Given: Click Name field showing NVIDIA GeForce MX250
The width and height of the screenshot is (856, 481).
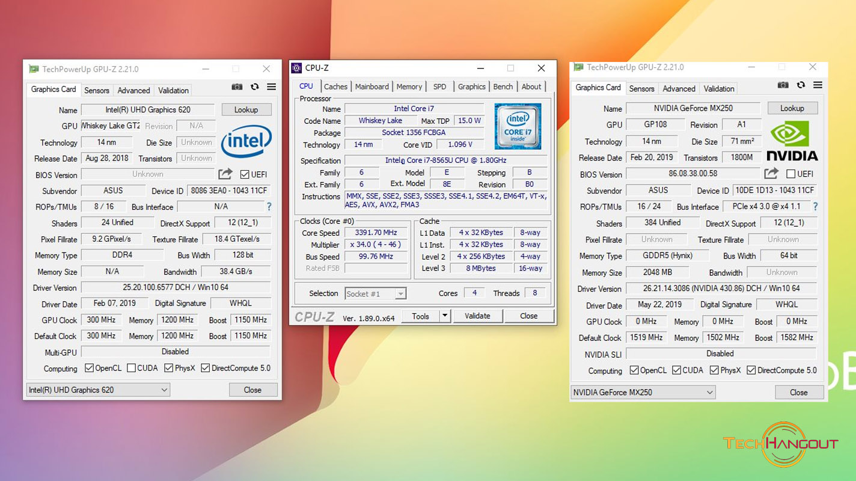Looking at the screenshot, I should point(694,108).
